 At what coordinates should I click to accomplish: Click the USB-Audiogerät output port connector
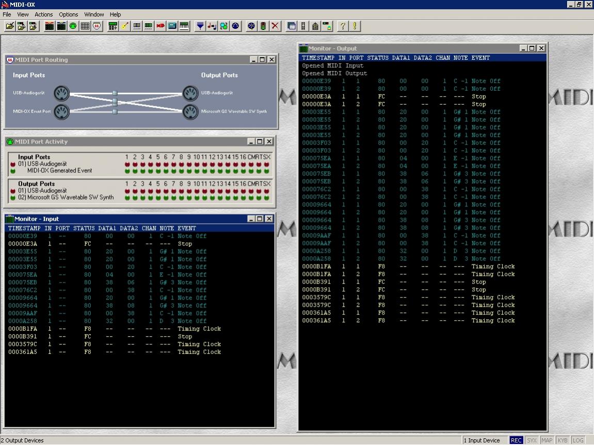tap(190, 93)
